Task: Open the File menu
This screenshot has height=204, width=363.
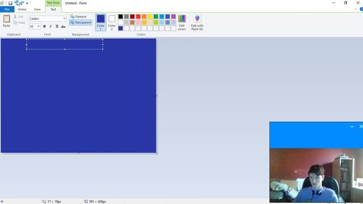Action: tap(7, 9)
